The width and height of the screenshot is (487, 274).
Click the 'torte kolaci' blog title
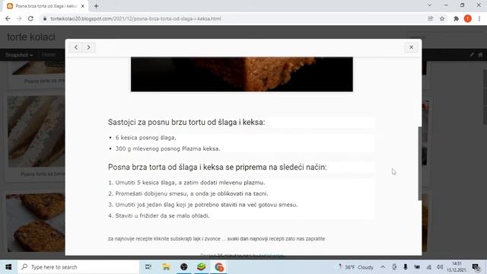(31, 37)
